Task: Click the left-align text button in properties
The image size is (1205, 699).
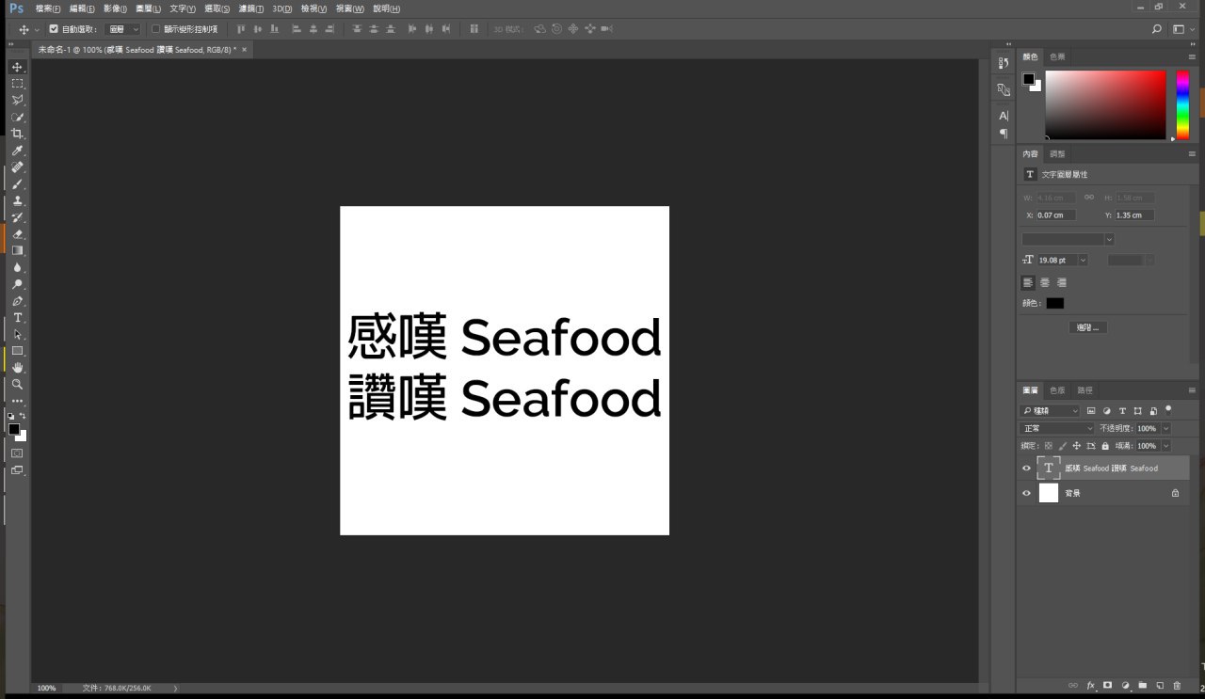Action: point(1028,282)
